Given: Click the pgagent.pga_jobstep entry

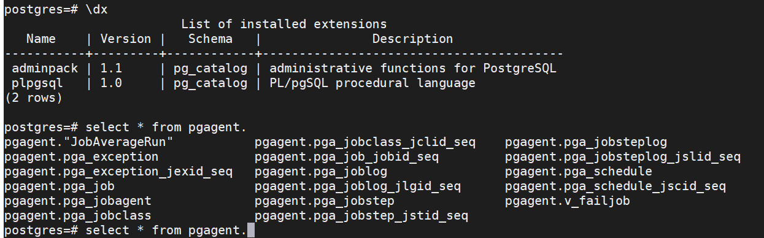Looking at the screenshot, I should (x=325, y=201).
